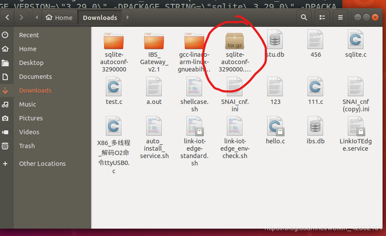Click the Downloads arrow sidebar icon
This screenshot has height=236, width=386.
(x=5, y=91)
